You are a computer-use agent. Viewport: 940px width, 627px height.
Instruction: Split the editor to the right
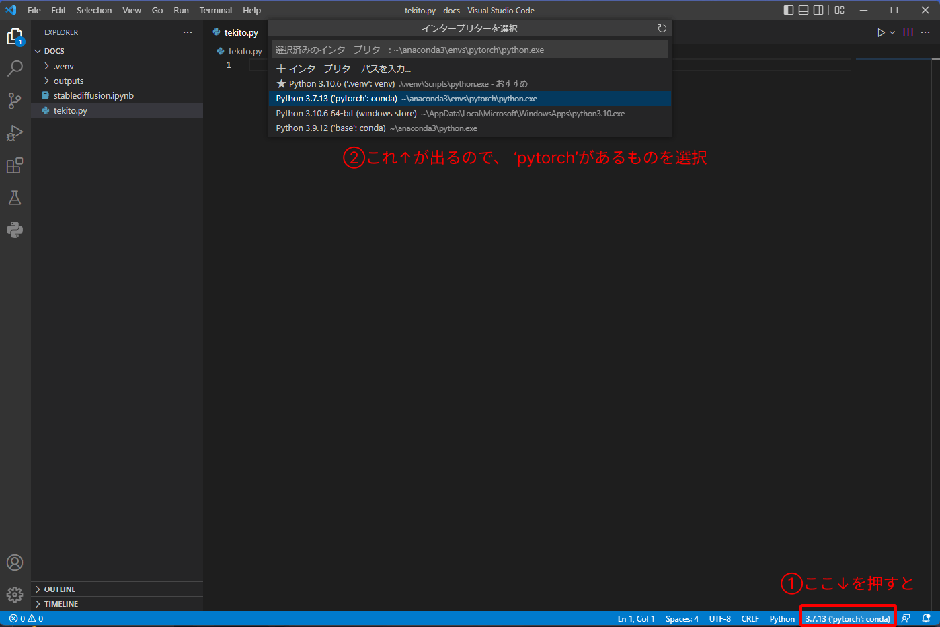pyautogui.click(x=908, y=32)
